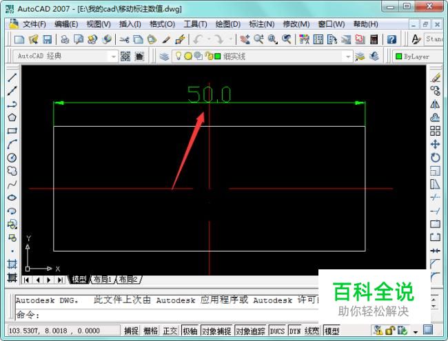
Task: Click the Plot print icon
Action: [65, 39]
